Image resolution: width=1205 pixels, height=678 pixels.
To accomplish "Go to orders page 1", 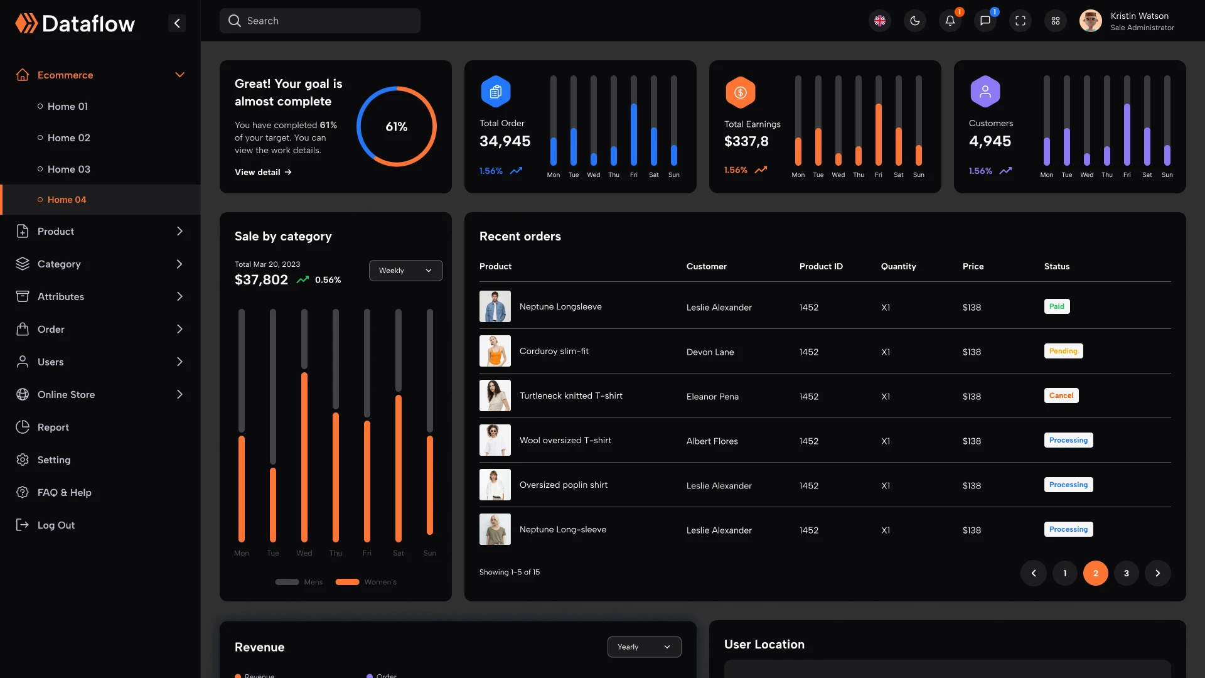I will point(1065,573).
